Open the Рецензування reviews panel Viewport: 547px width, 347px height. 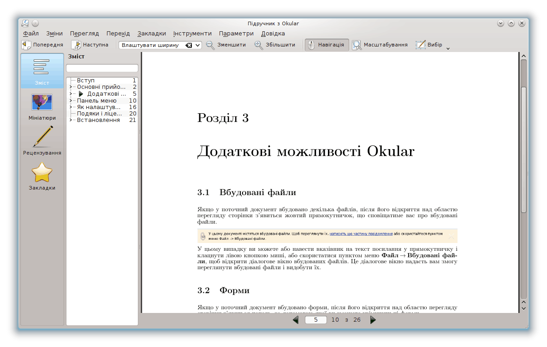pos(42,141)
